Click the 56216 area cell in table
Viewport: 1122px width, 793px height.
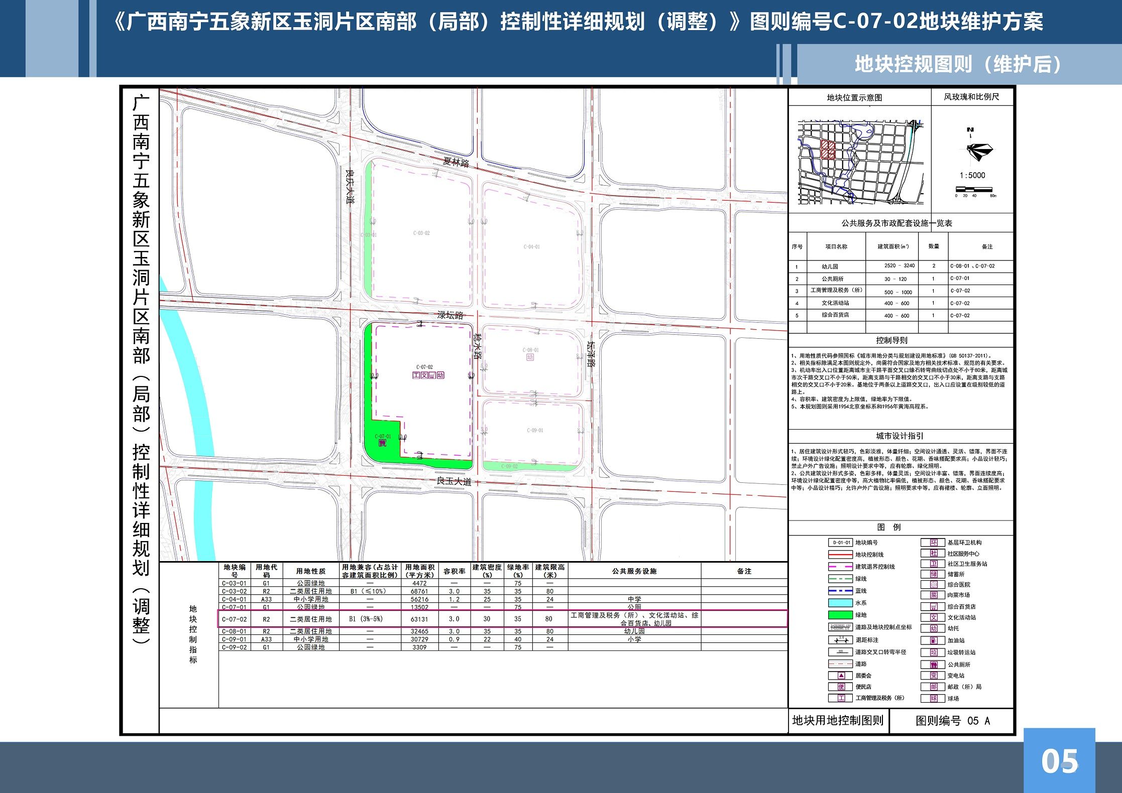click(x=419, y=599)
